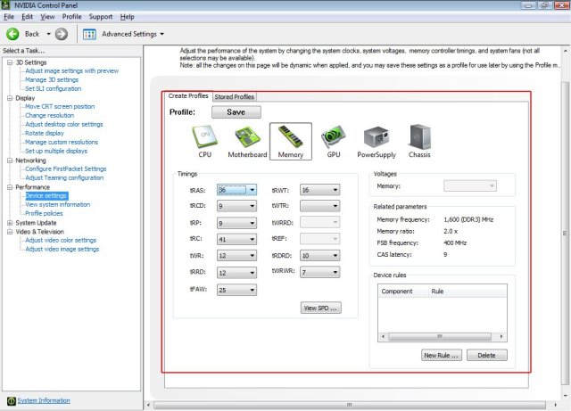
Task: Switch to the Create Profiles tab
Action: point(188,95)
